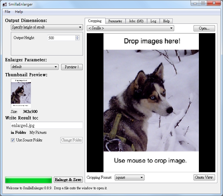Expand the 'Specify height of result' dropdown
Image resolution: width=223 pixels, height=196 pixels.
[47, 27]
